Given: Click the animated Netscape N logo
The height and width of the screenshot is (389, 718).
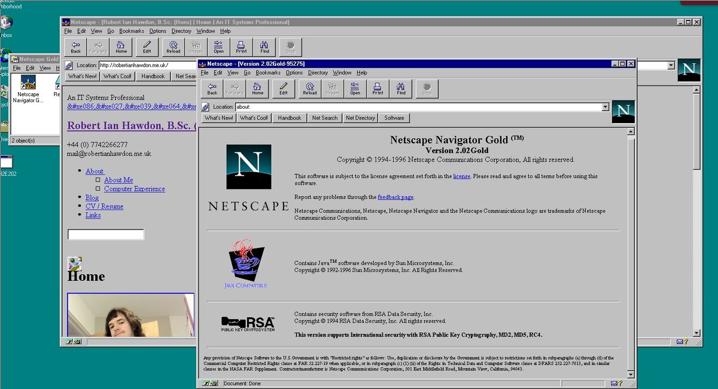Looking at the screenshot, I should 623,111.
